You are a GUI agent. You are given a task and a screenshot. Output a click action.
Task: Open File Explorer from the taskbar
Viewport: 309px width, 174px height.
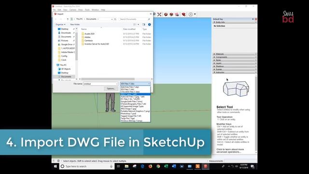126,166
